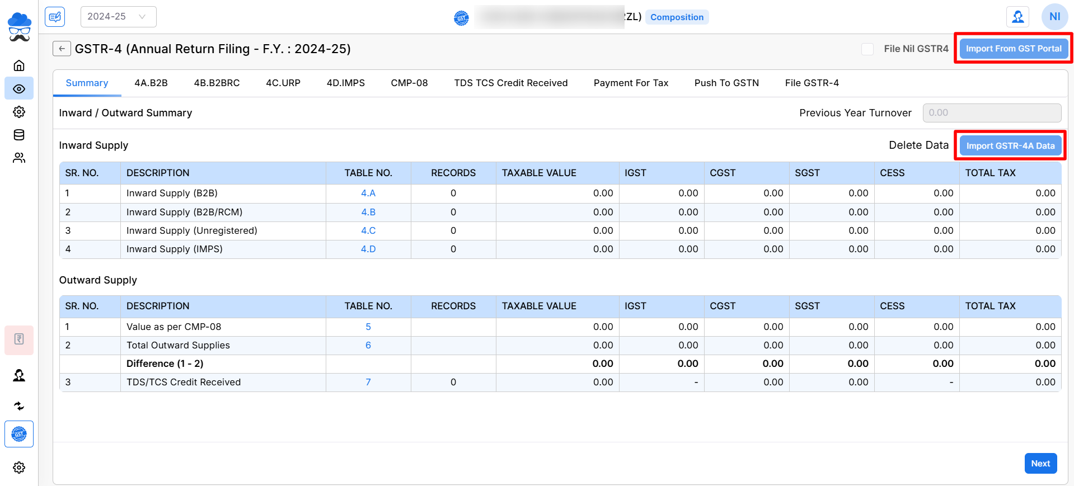This screenshot has height=486, width=1074.
Task: Click the Next button
Action: (1040, 464)
